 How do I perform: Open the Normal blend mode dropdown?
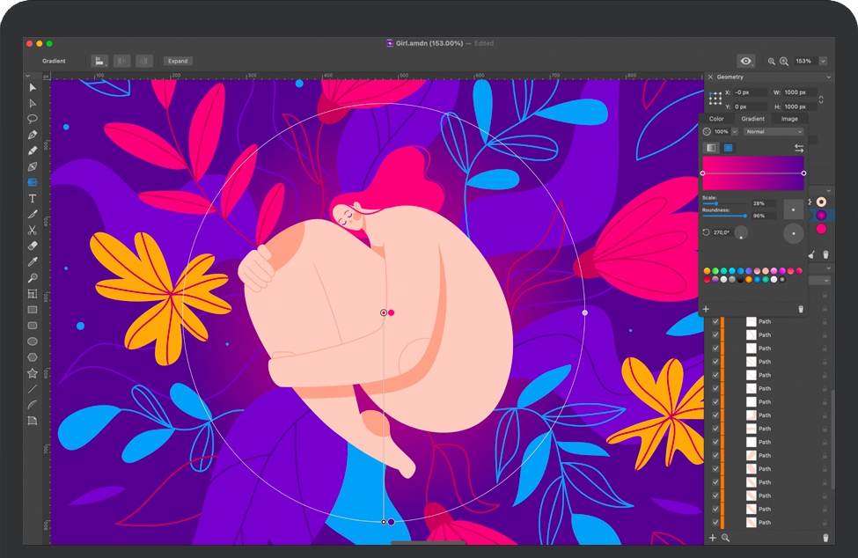click(x=774, y=131)
